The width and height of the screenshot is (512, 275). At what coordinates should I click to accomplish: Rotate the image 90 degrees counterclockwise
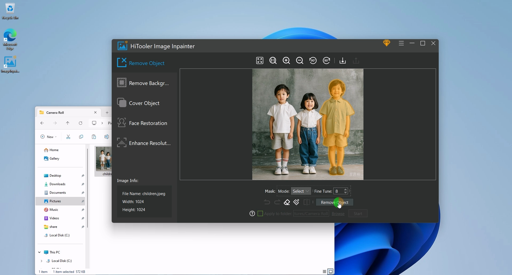click(x=313, y=60)
